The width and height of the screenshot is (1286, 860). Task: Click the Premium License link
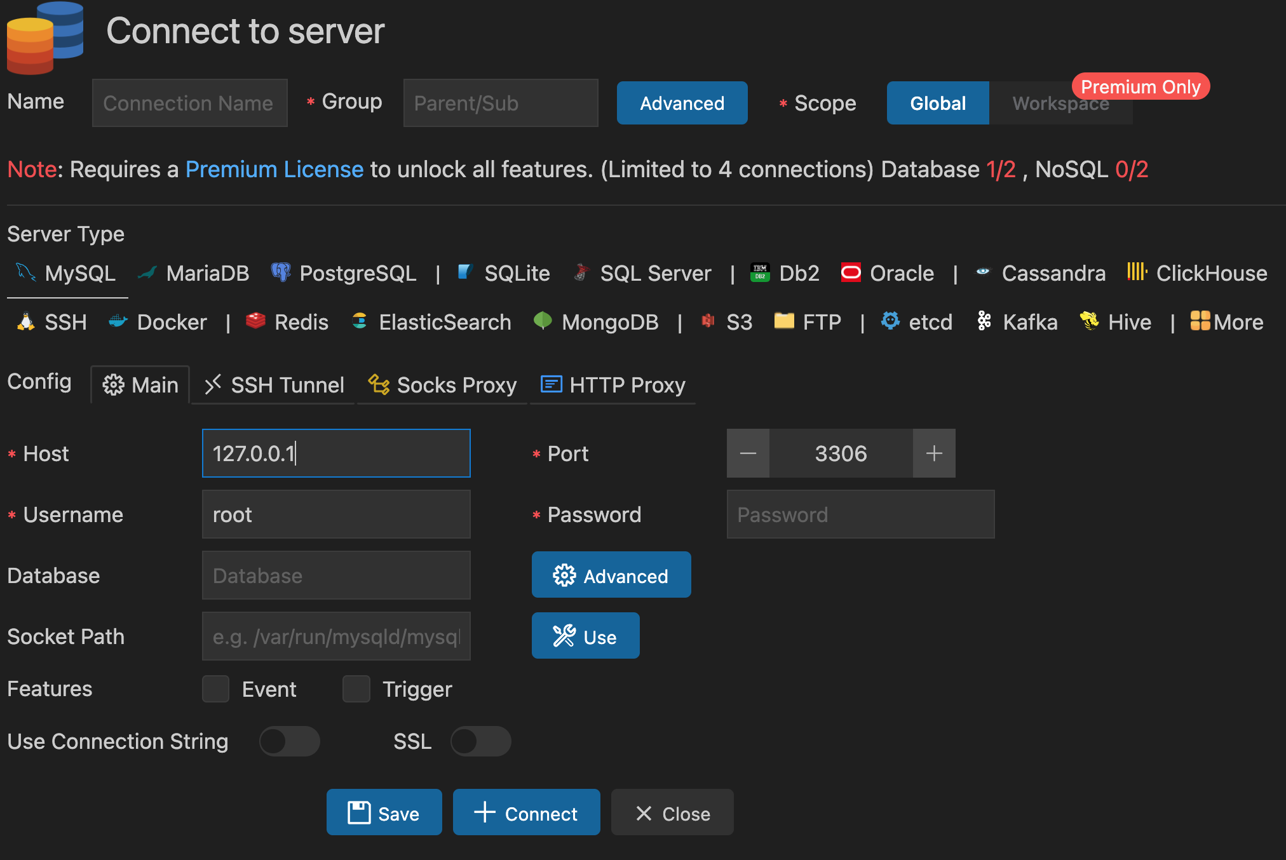coord(274,169)
